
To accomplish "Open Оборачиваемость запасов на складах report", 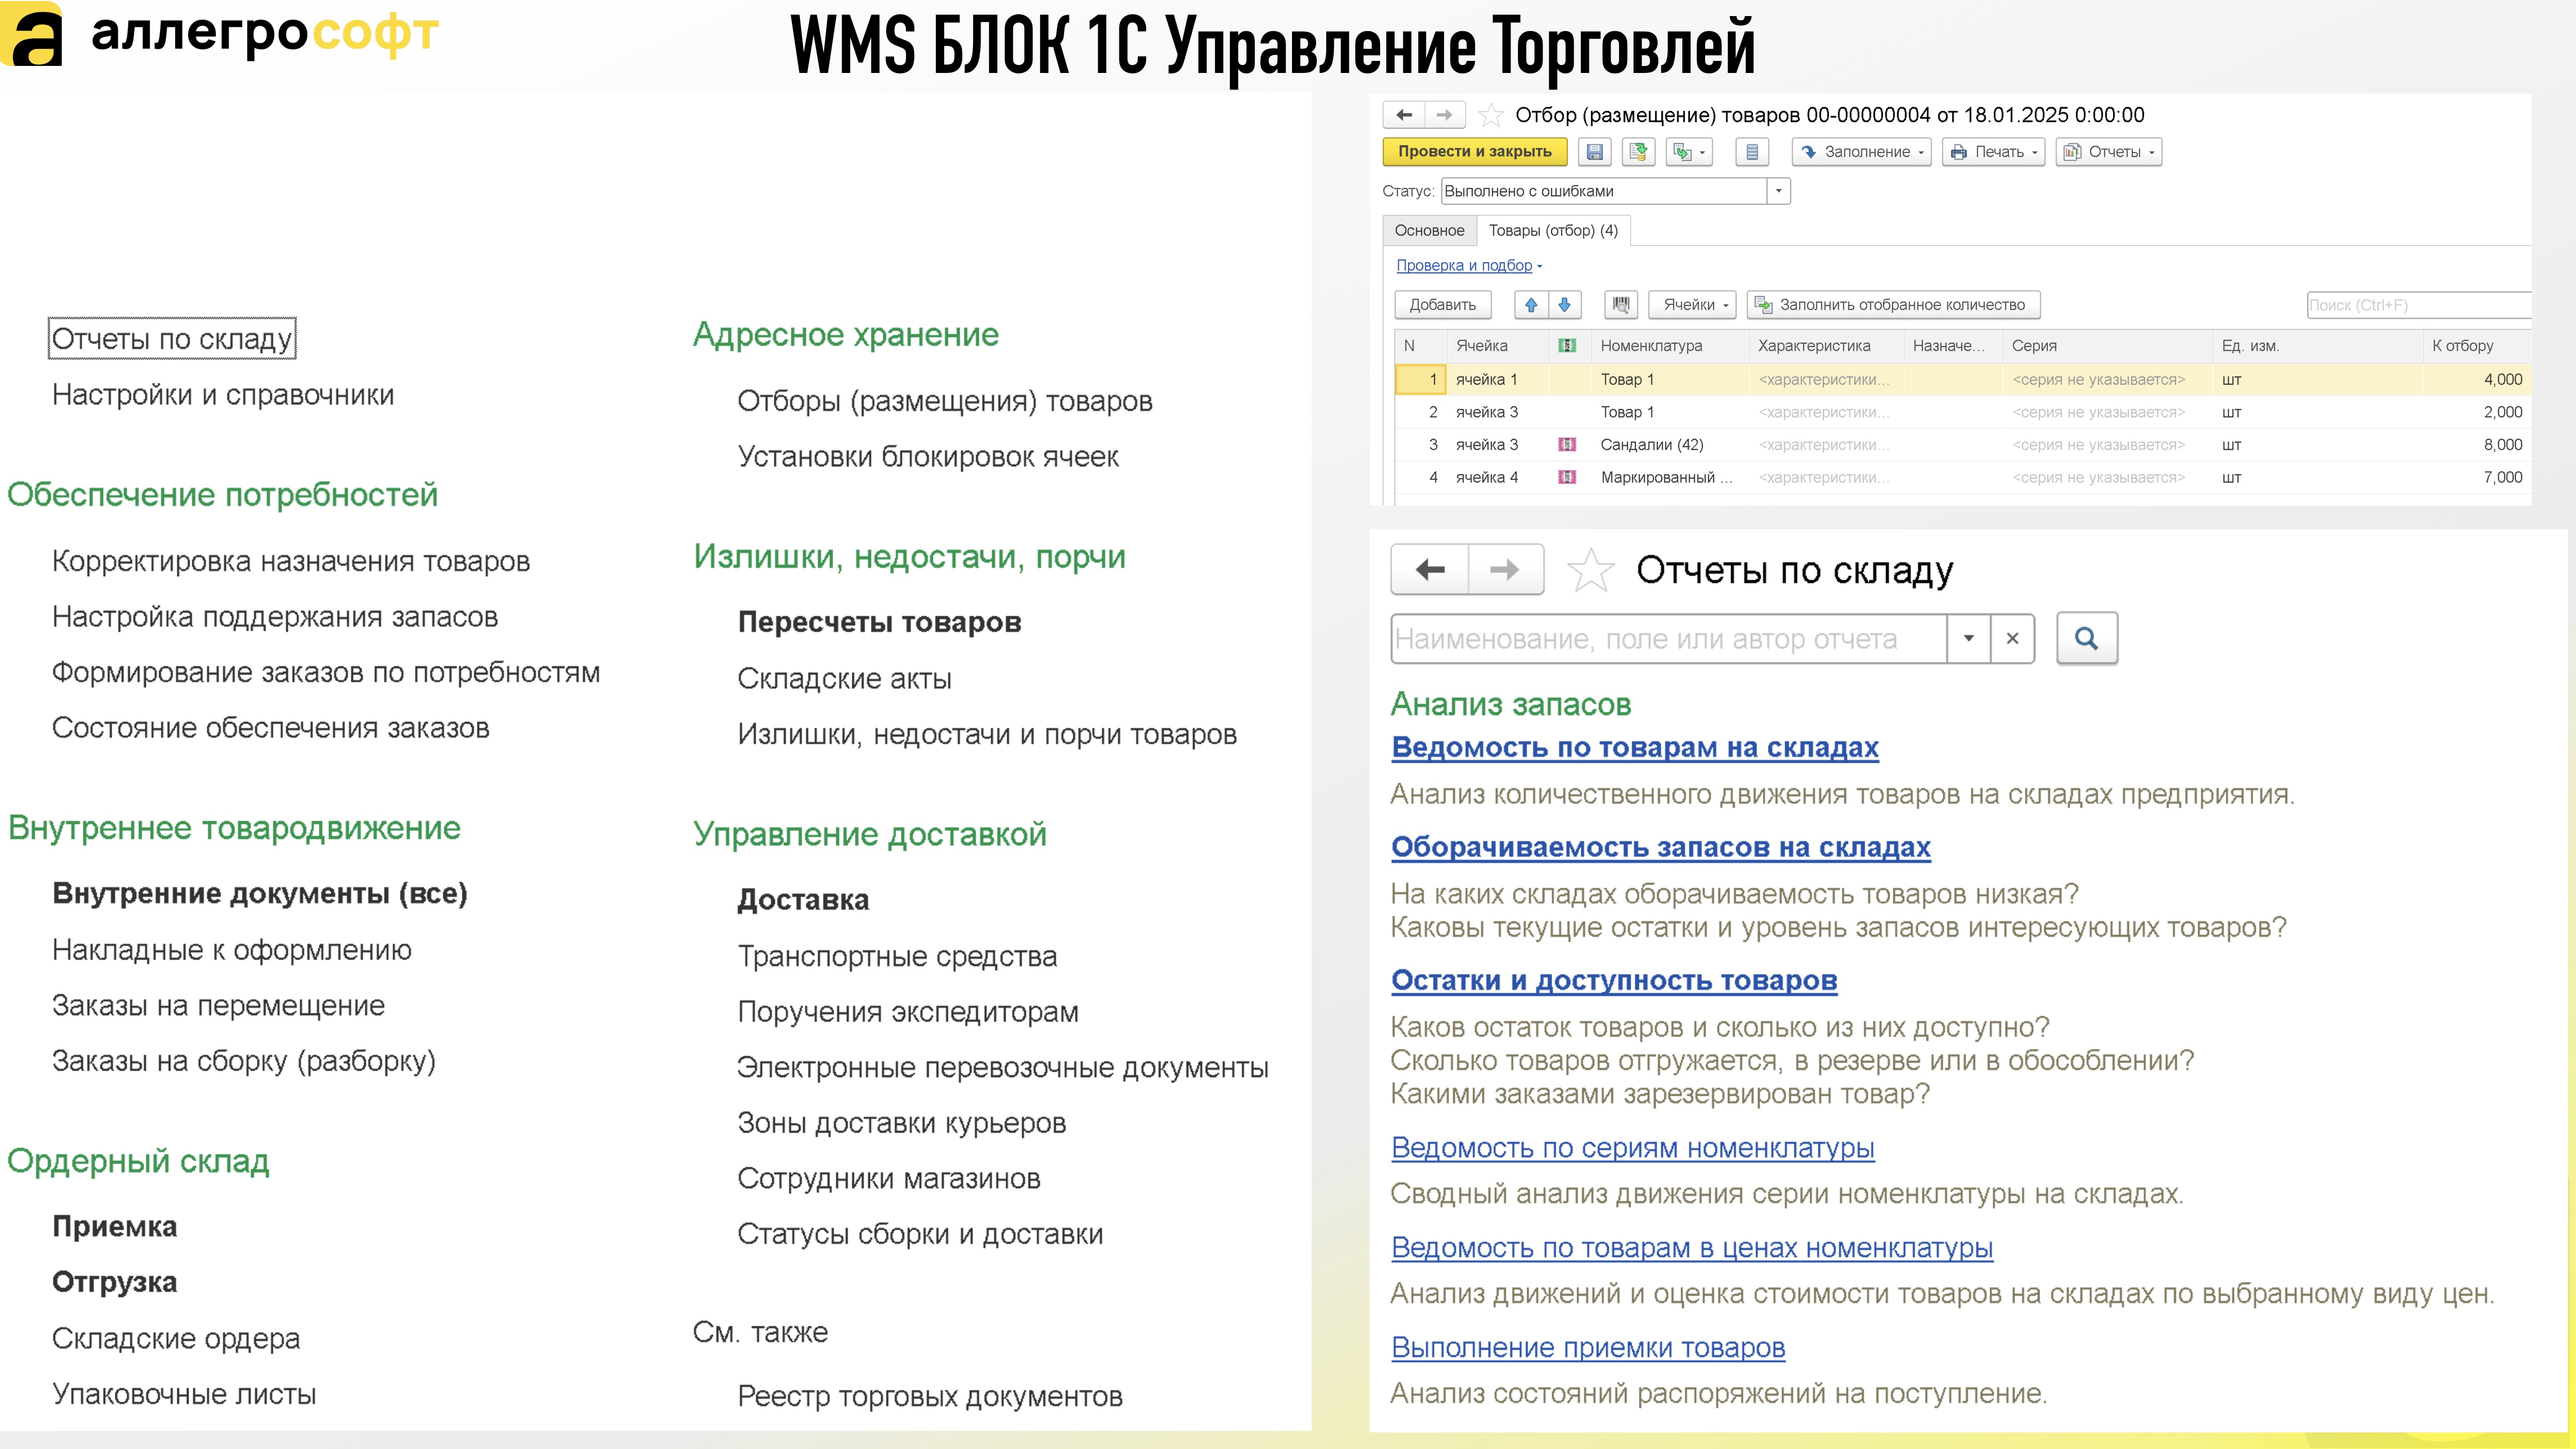I will click(1660, 848).
